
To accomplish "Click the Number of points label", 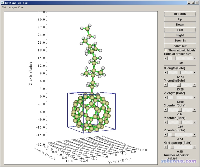I will [x=176, y=155].
